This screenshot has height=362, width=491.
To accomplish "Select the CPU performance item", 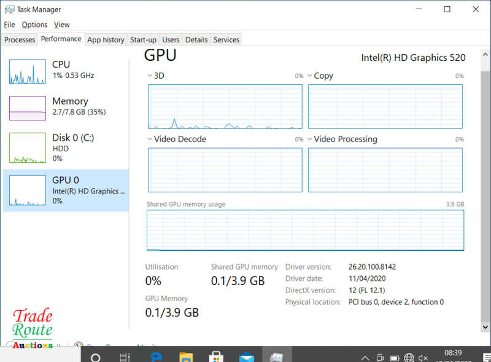I will click(66, 71).
